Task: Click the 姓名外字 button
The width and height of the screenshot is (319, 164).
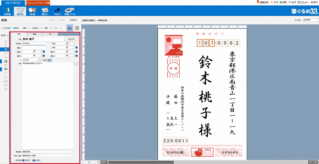Action: 71,39
